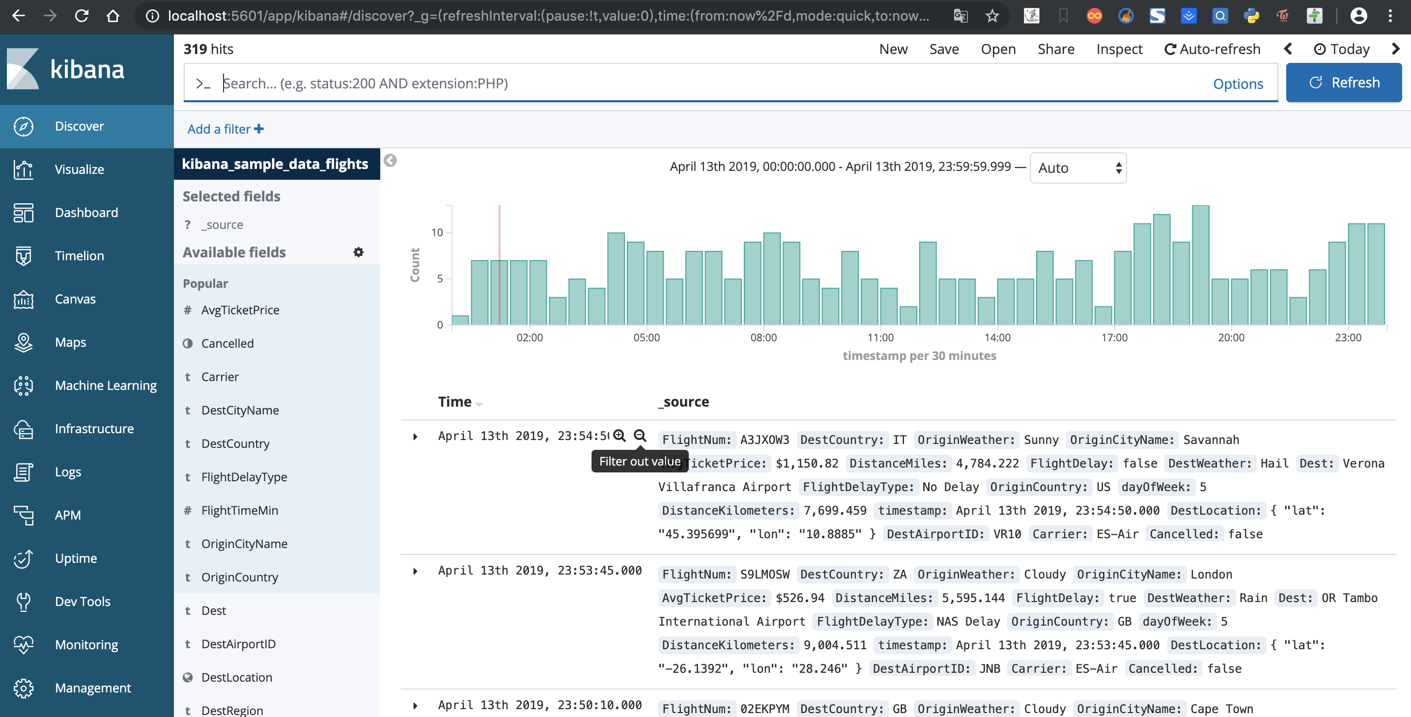Screen dimensions: 1411x717
Task: Move the time range forward with the right chevron
Action: tap(1395, 49)
